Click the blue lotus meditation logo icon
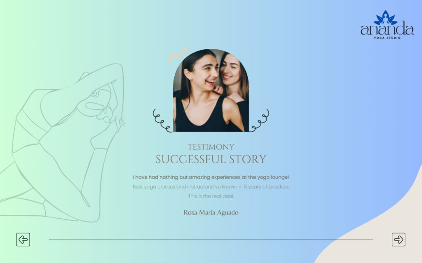 [386, 18]
